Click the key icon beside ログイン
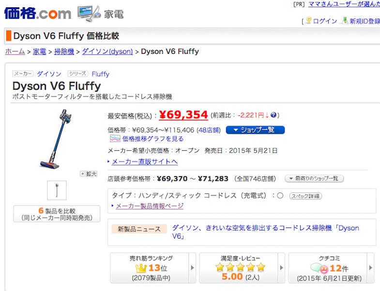This screenshot has width=380, height=291. tap(308, 21)
